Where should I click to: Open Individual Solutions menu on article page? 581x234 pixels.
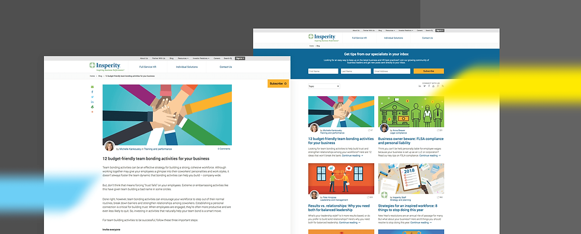(187, 67)
